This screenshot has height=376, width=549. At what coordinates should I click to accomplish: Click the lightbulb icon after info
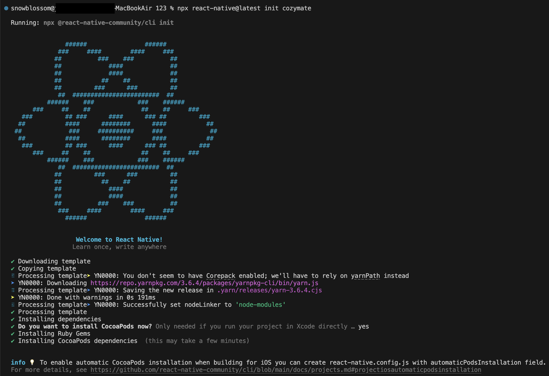pyautogui.click(x=32, y=362)
